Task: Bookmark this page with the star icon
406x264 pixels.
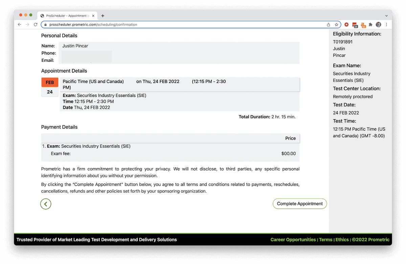Action: coord(336,25)
